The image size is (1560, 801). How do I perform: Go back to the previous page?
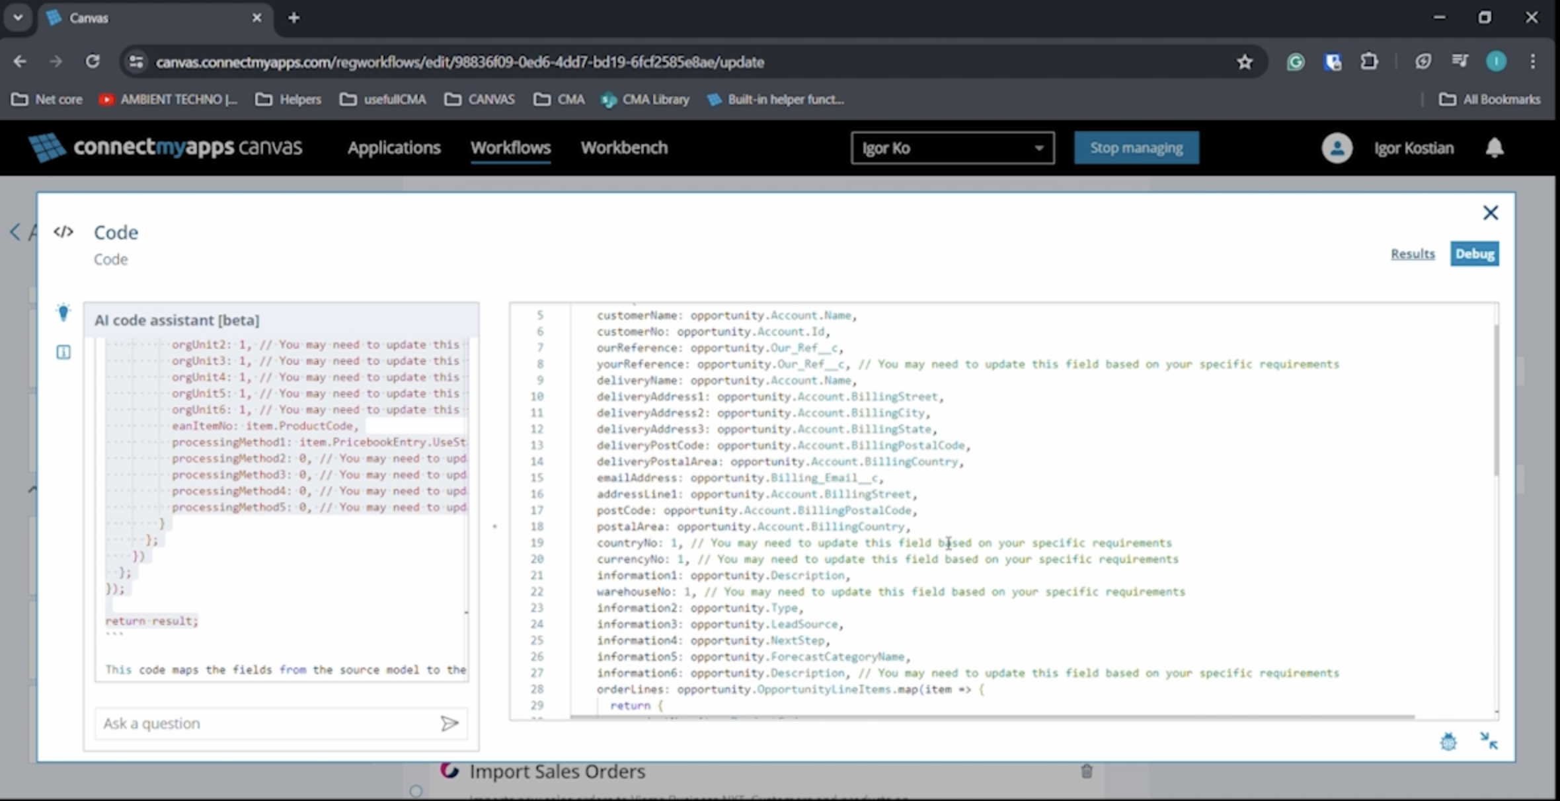(20, 61)
